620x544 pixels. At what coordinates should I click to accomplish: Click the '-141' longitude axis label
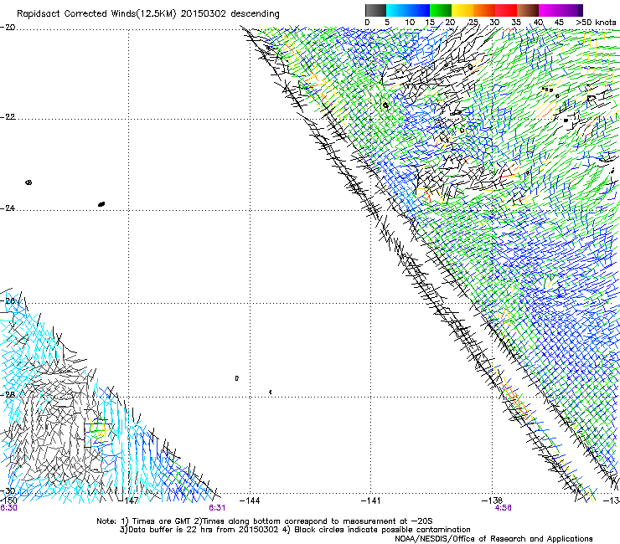[371, 500]
